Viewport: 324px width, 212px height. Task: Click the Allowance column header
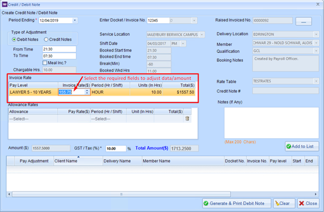[33, 111]
